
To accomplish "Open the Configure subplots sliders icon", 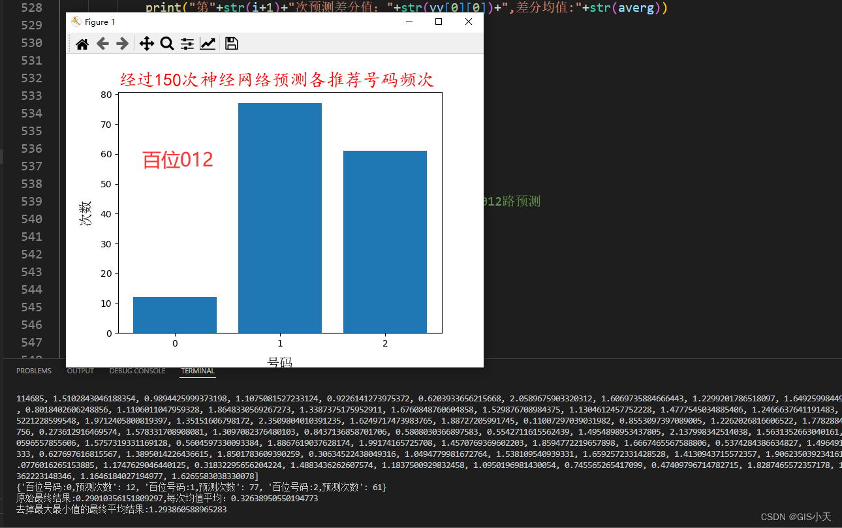I will 187,44.
